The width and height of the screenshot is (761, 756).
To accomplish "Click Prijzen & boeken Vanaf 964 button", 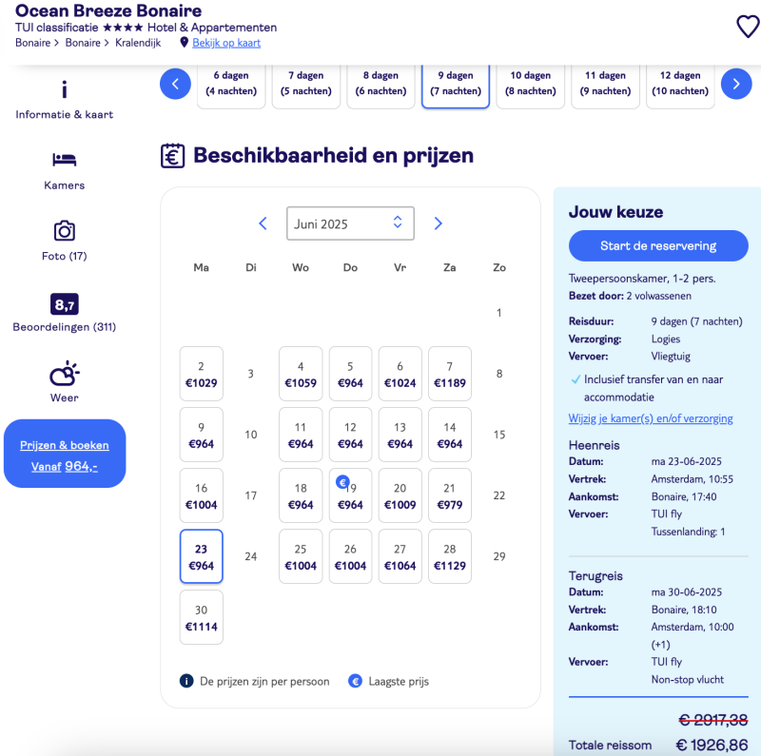I will click(65, 454).
